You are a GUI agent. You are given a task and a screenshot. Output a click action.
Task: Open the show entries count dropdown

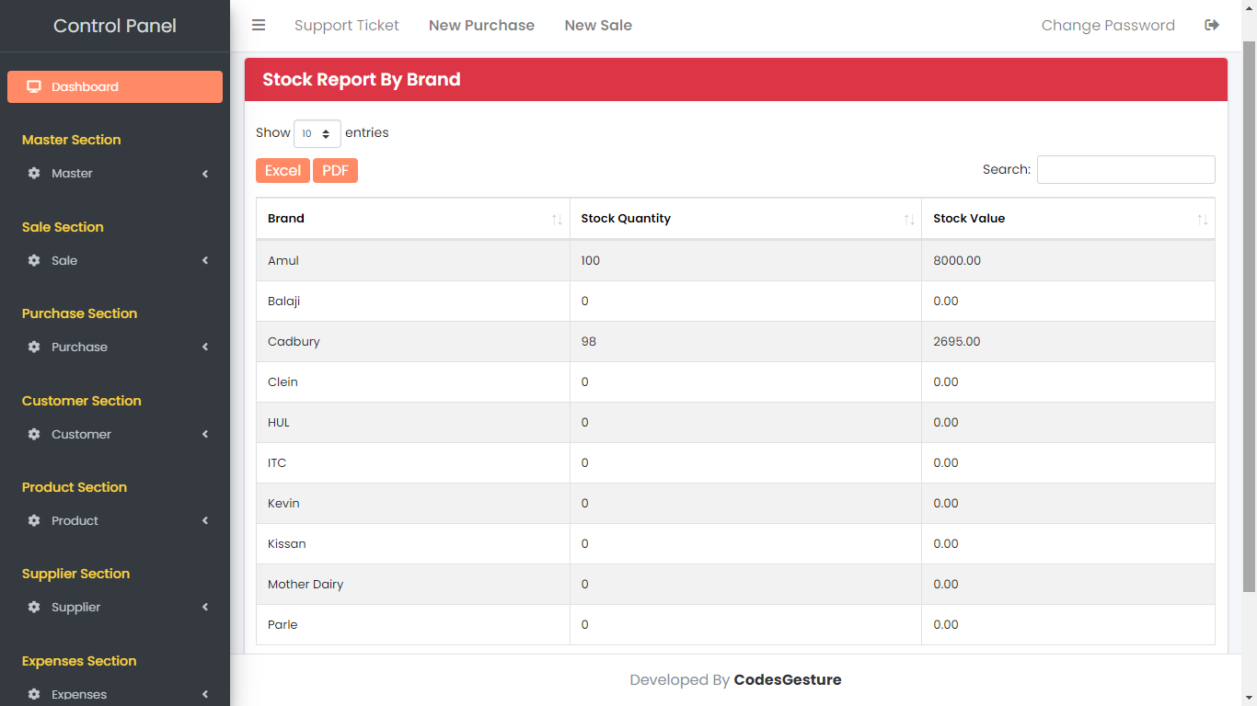pos(317,133)
